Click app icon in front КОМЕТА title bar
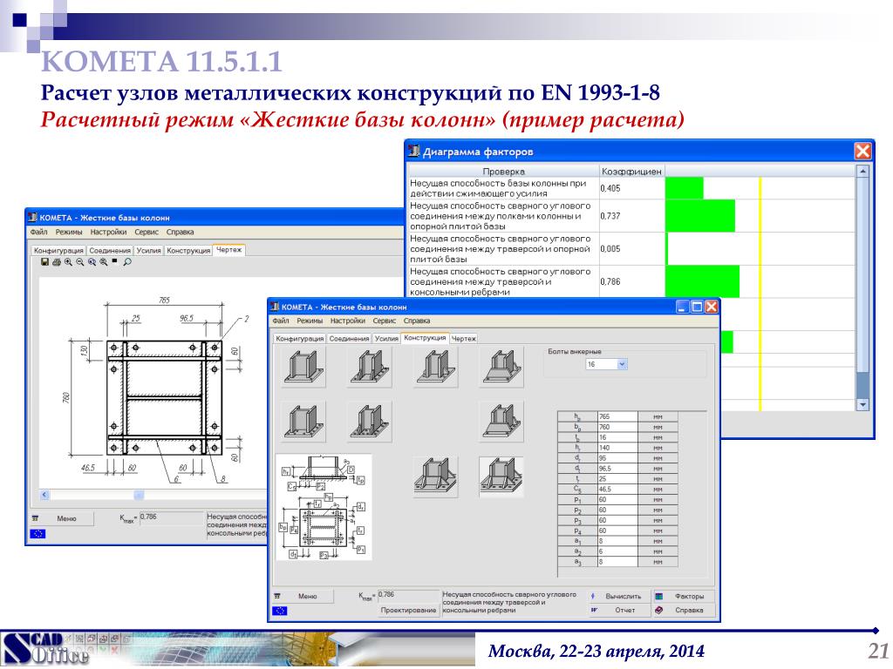 pos(275,307)
